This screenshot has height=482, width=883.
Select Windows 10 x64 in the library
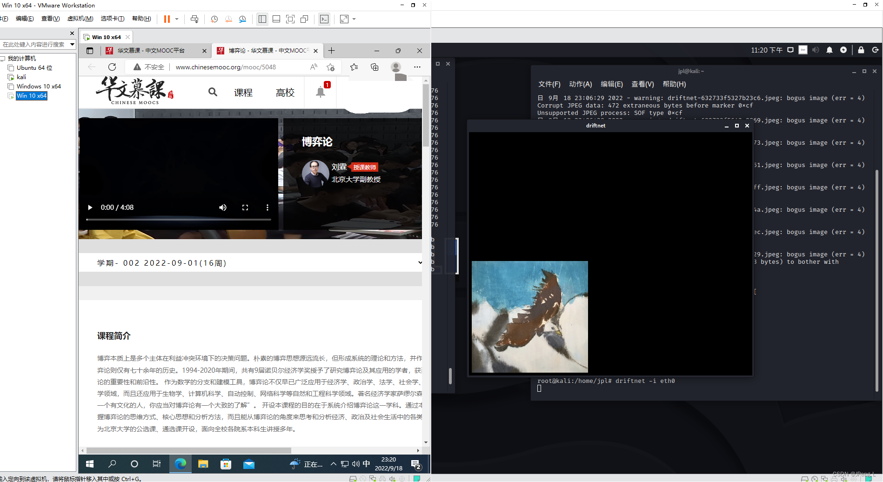(39, 86)
